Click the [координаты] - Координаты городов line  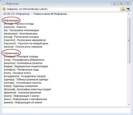click(x=25, y=76)
